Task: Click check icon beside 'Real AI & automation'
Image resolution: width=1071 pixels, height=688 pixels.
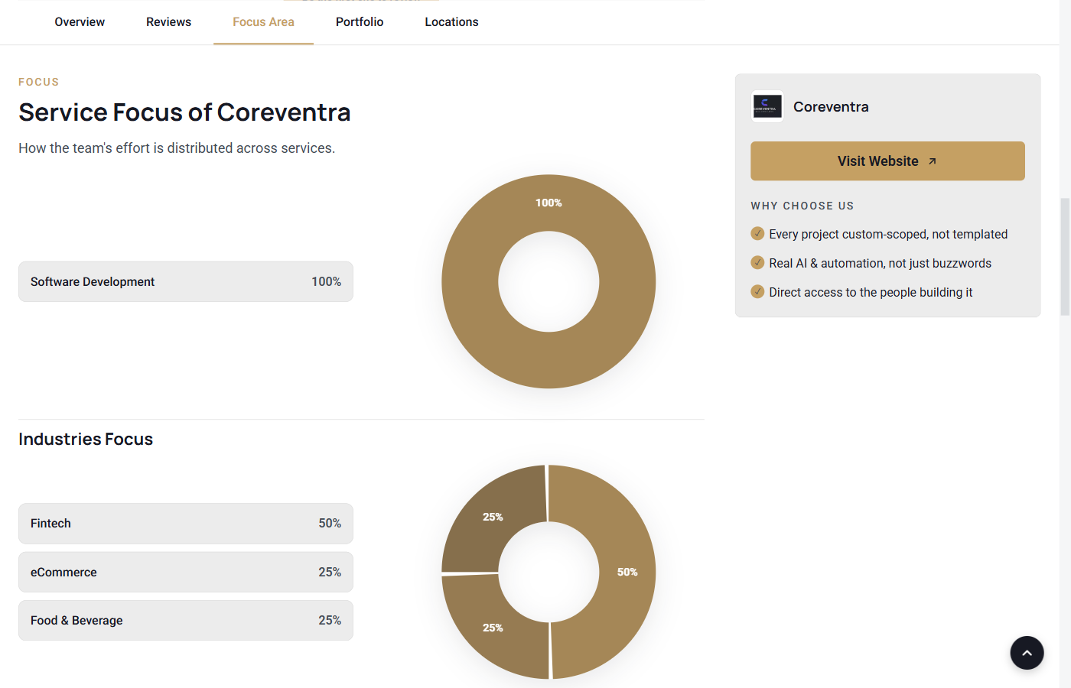Action: point(757,262)
